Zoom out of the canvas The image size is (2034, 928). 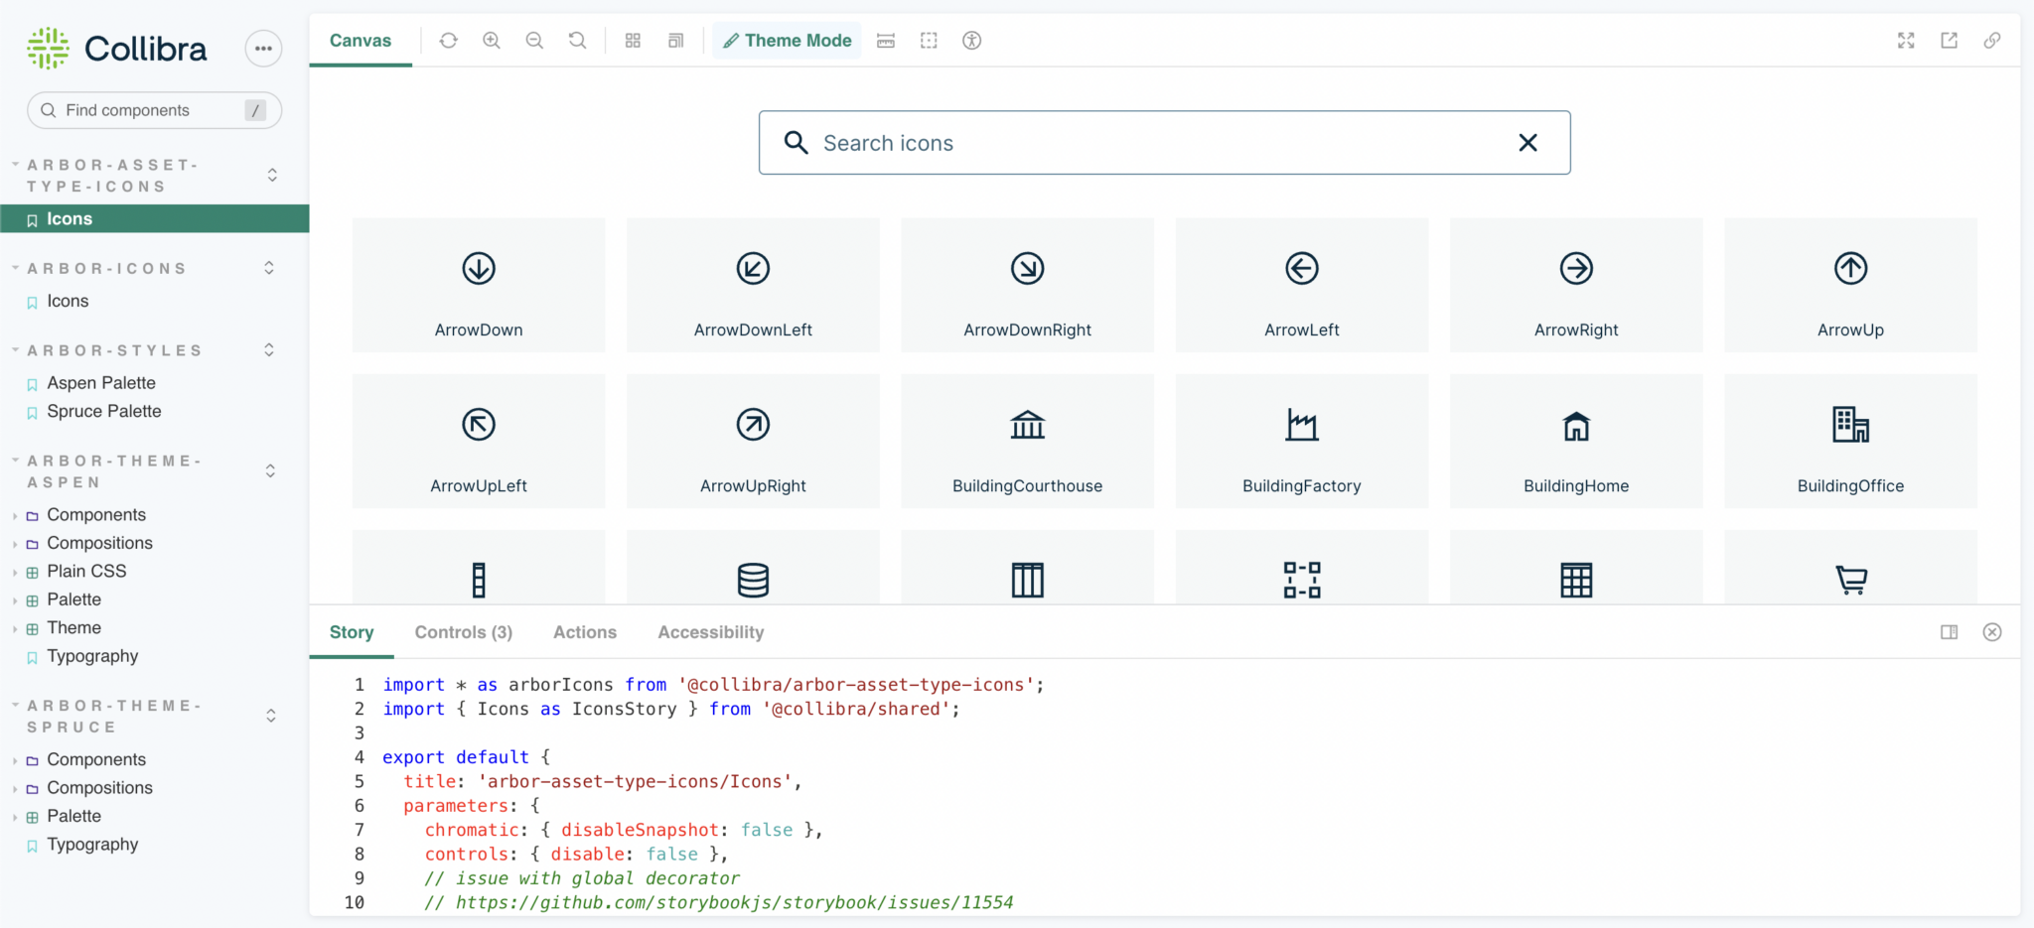535,41
